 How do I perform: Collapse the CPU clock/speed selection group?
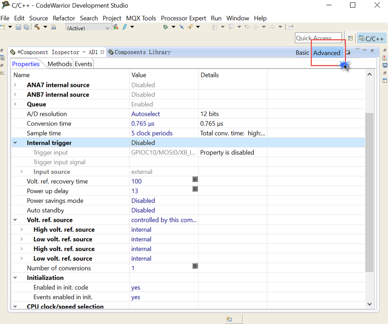click(15, 307)
